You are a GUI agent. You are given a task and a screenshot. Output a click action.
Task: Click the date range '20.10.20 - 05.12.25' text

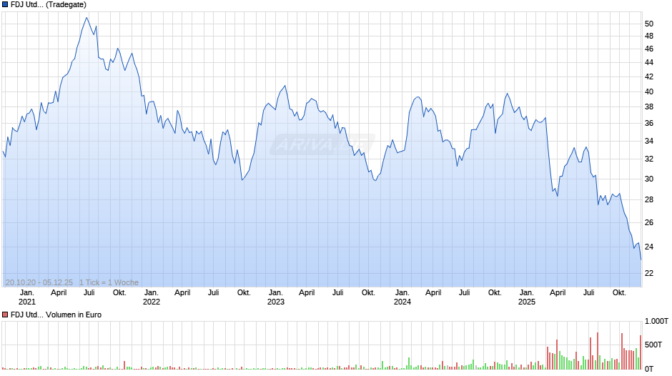pyautogui.click(x=39, y=282)
